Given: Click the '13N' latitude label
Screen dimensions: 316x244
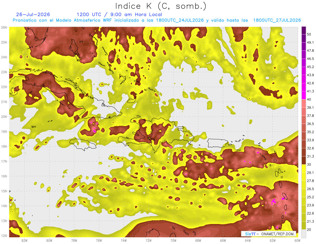Looking at the screenshot, I should pyautogui.click(x=4, y=221).
